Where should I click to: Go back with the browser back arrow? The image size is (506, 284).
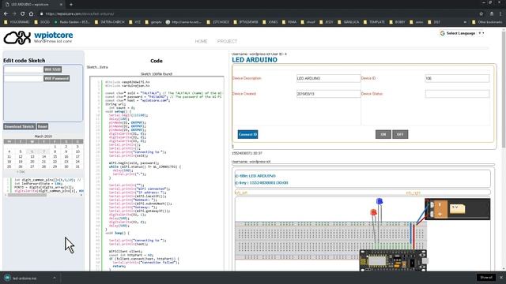(6, 14)
